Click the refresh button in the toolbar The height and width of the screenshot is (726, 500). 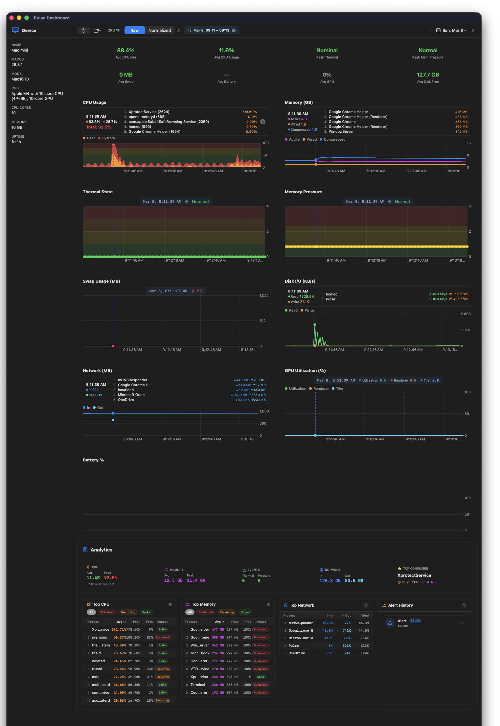[83, 30]
